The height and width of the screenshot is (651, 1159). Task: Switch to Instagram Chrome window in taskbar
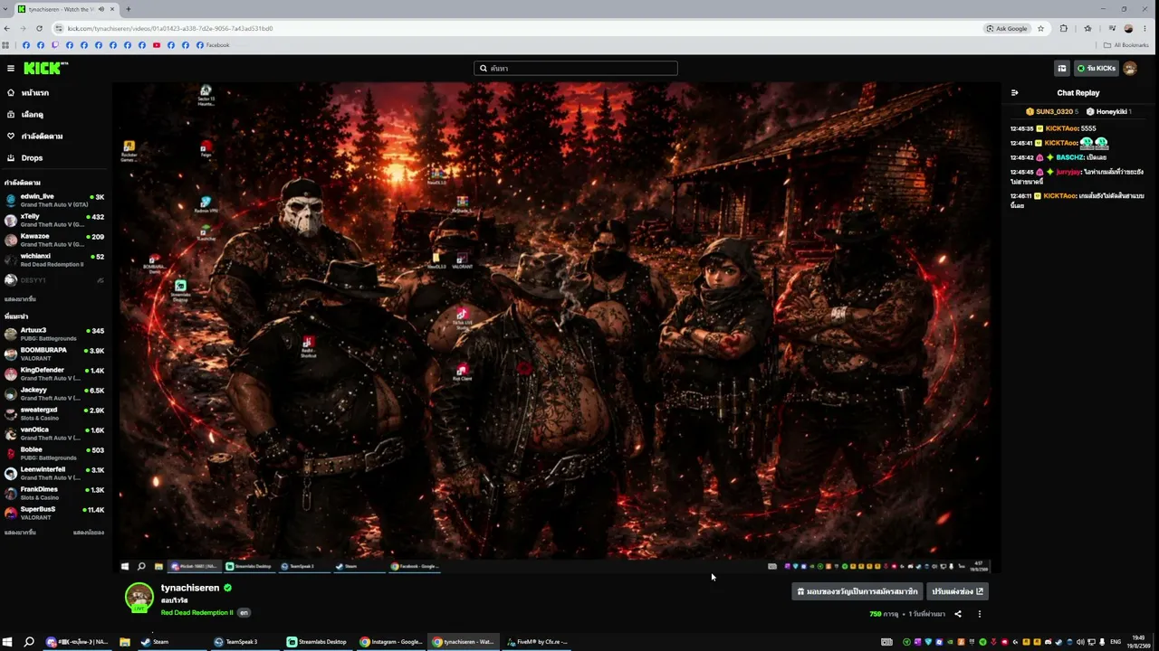pos(391,642)
